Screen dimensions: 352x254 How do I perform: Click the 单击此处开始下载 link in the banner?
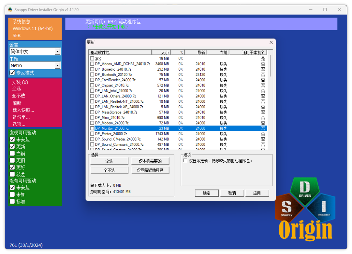[x=108, y=27]
